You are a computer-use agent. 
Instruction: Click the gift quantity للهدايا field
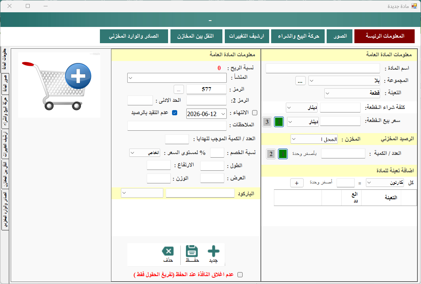(177, 139)
